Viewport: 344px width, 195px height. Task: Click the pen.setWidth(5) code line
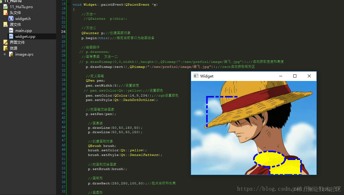tap(112, 85)
